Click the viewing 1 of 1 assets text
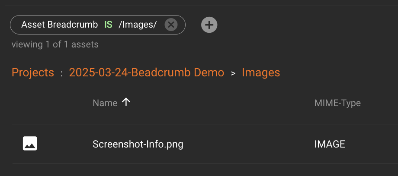 click(55, 44)
